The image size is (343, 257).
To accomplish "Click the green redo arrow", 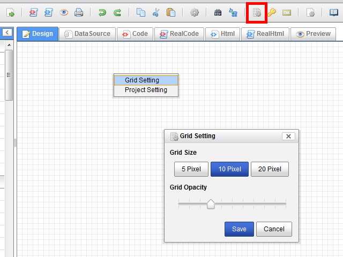I will (117, 12).
